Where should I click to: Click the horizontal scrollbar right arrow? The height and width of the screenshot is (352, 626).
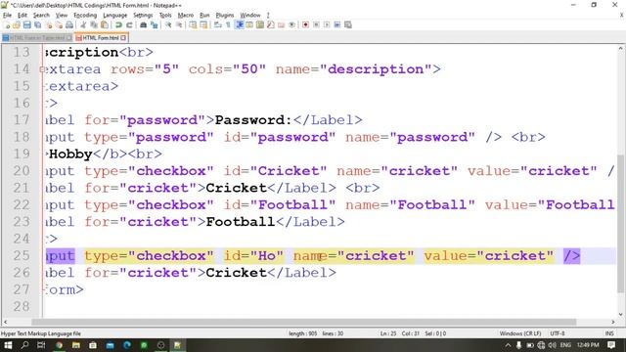pos(613,322)
